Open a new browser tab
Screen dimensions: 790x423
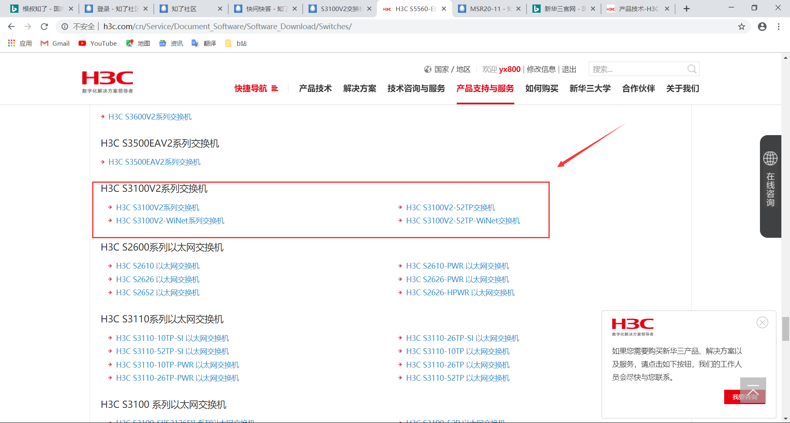click(686, 9)
